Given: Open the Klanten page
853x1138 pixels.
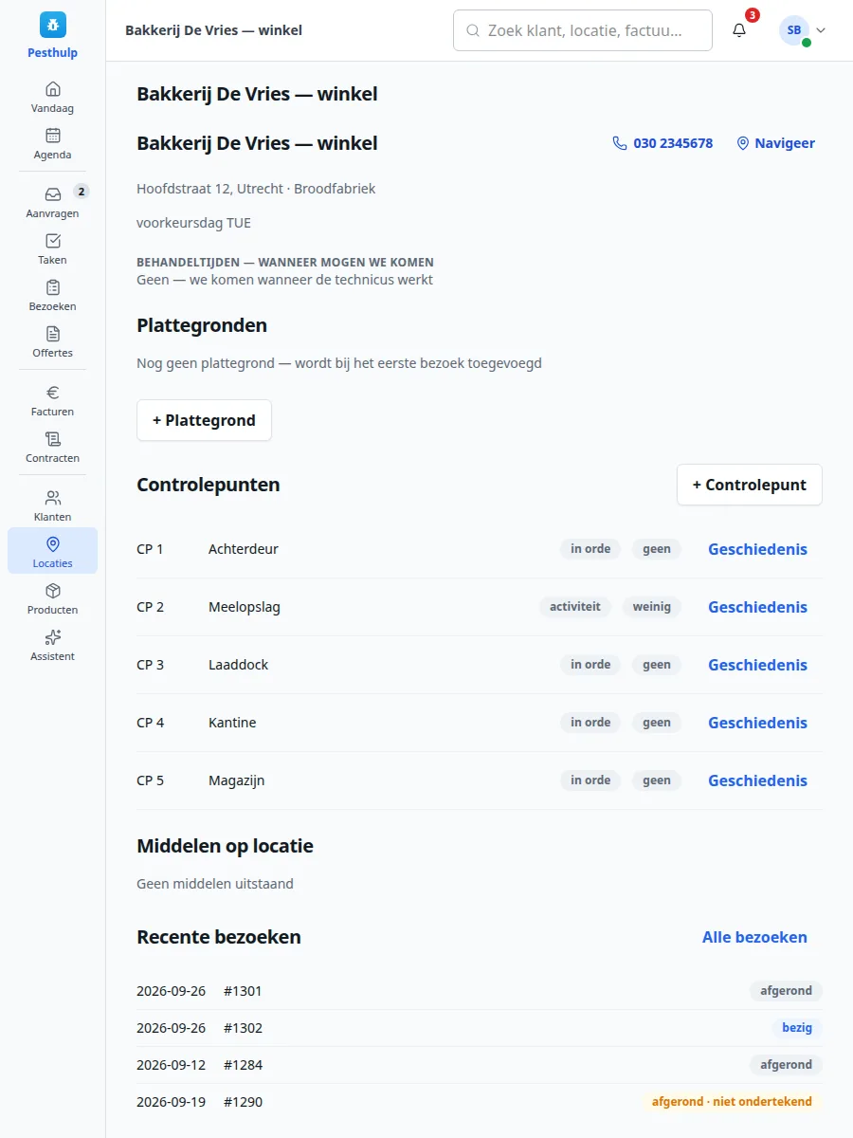Looking at the screenshot, I should pyautogui.click(x=52, y=505).
